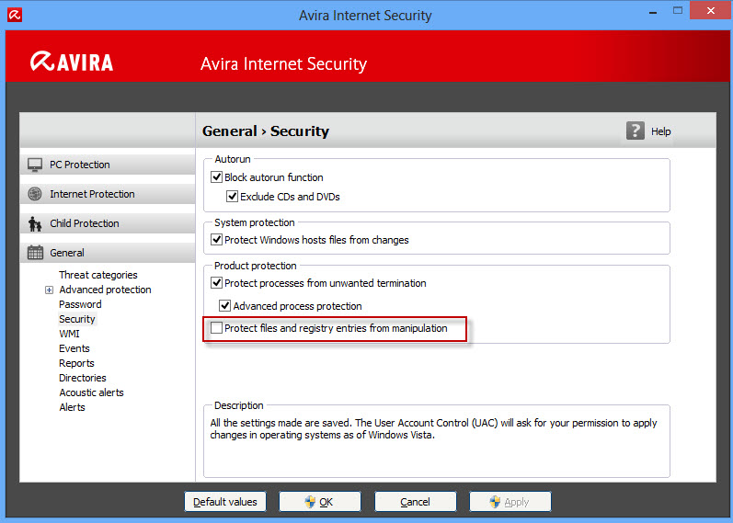Click the General calendar icon

[x=35, y=253]
